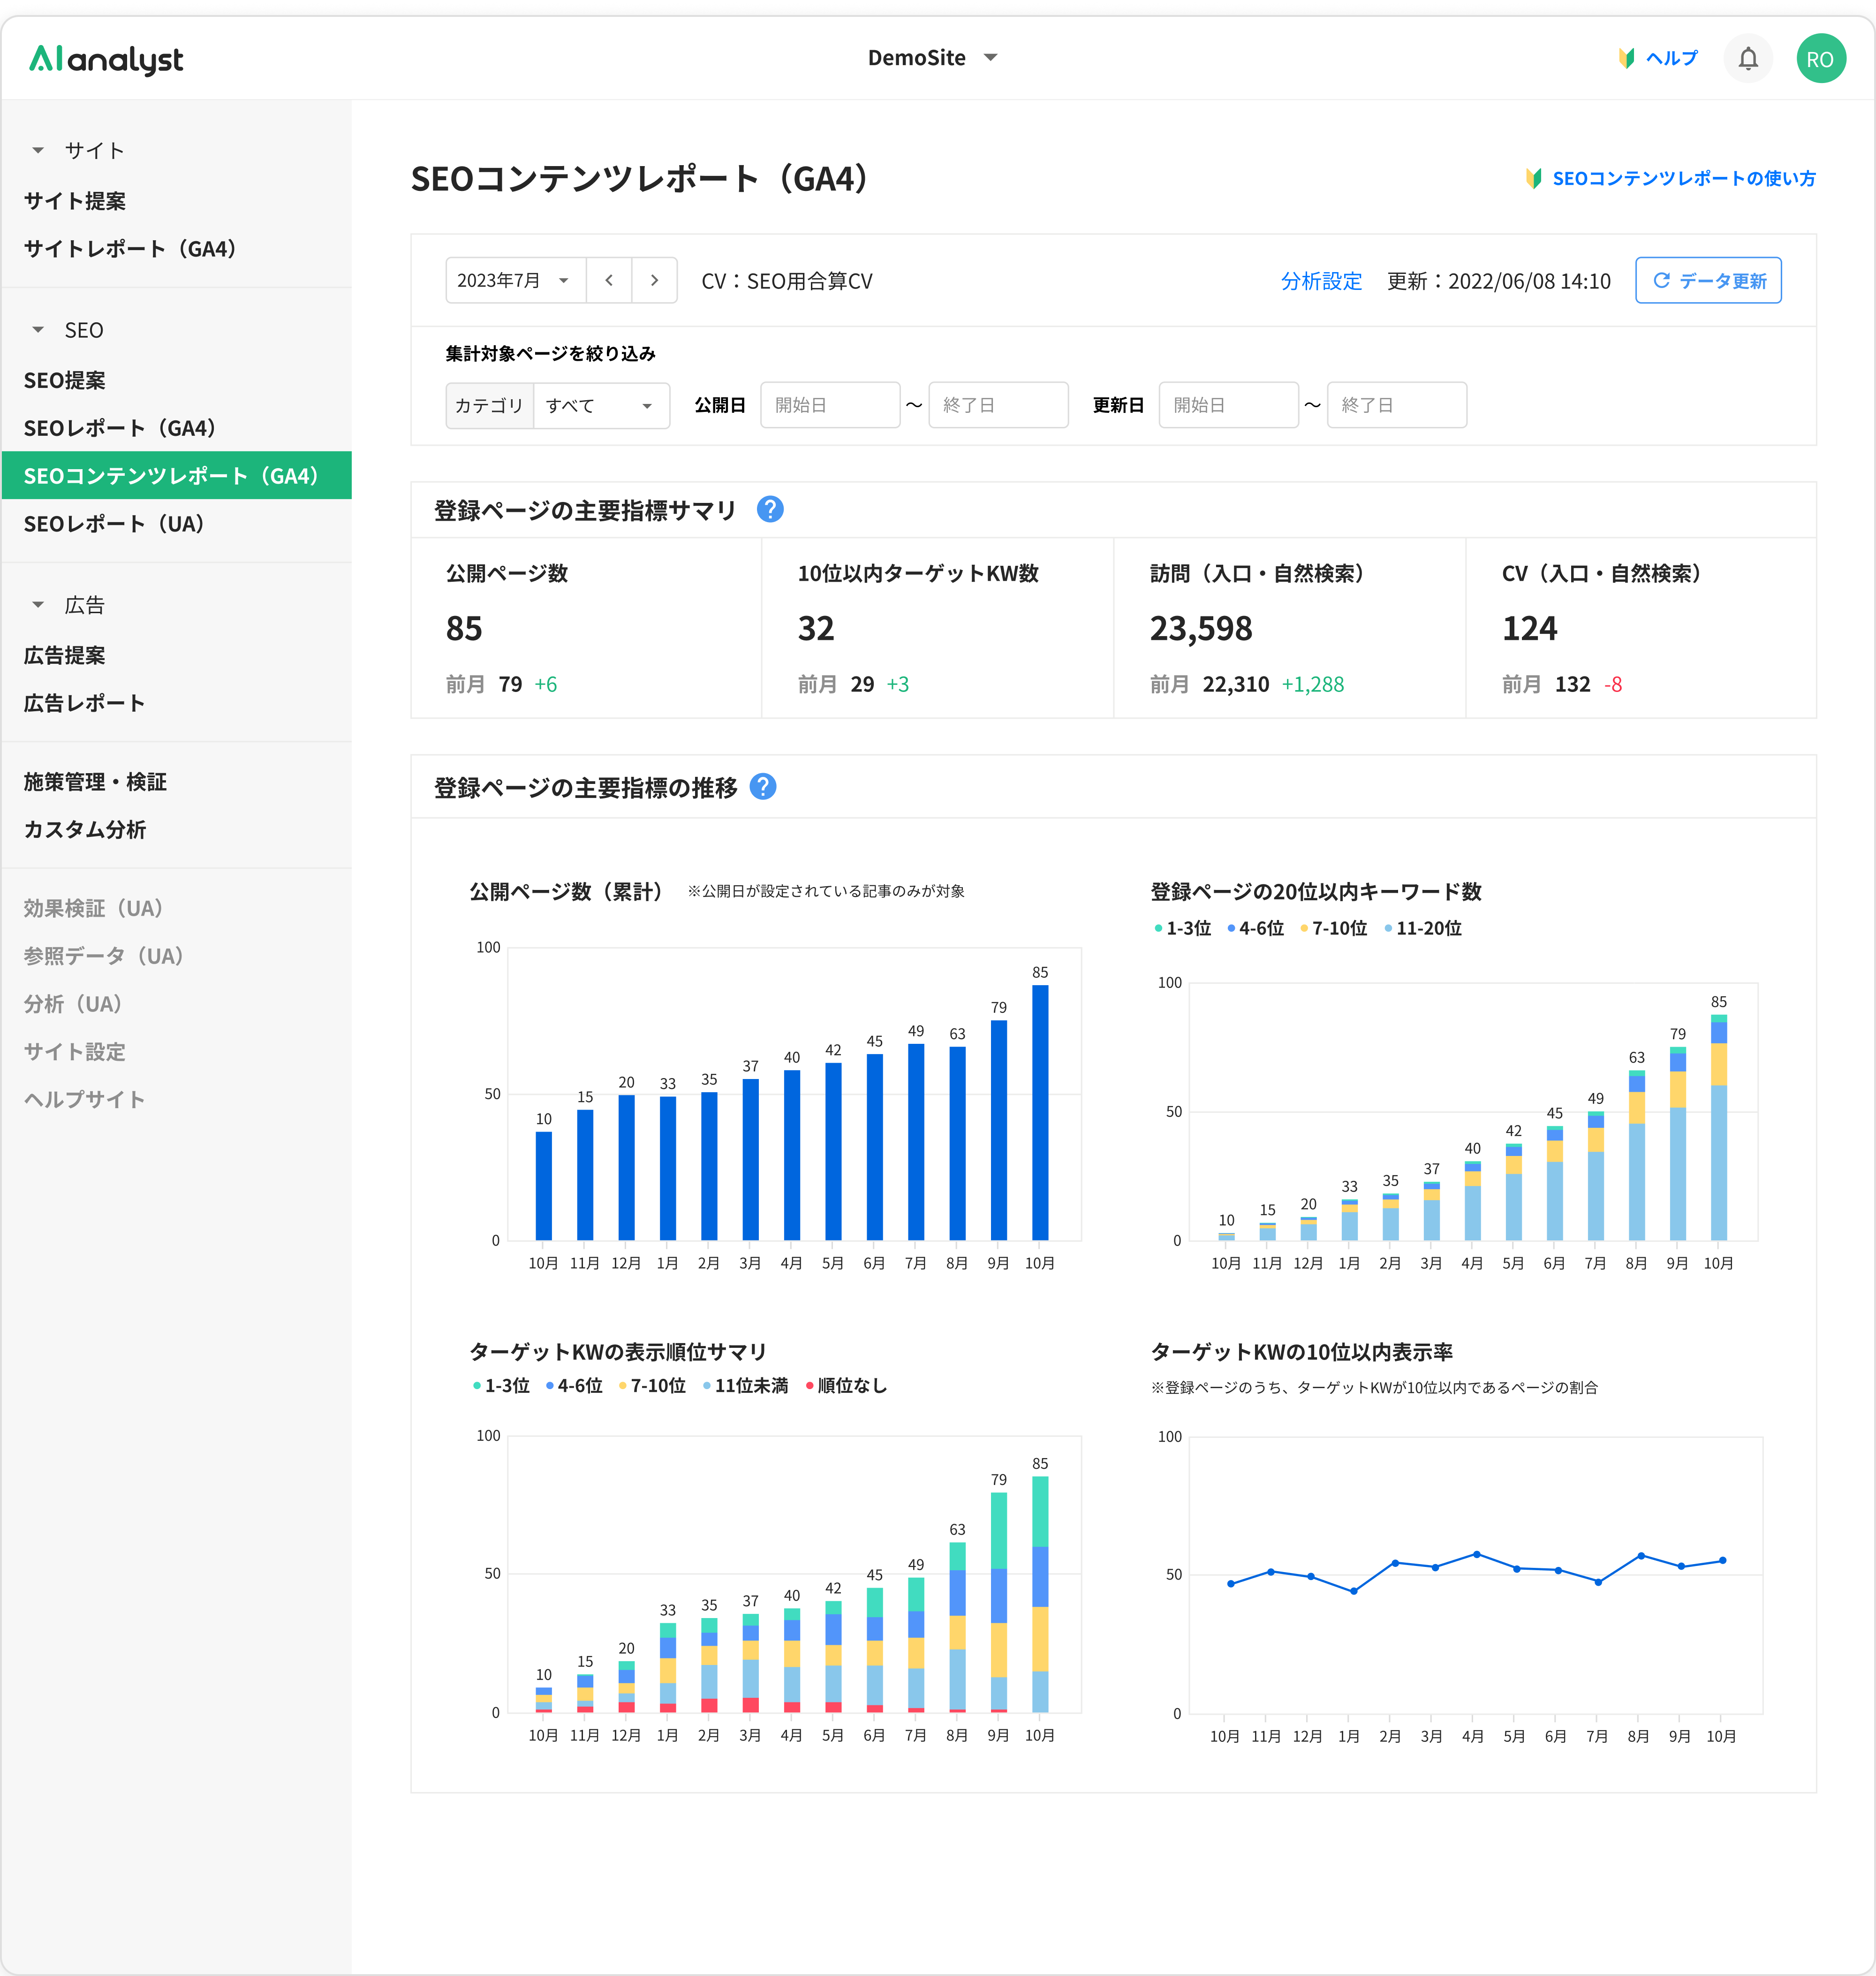This screenshot has width=1876, height=1976.
Task: Click the 更新日 終了日 input field
Action: [x=1396, y=405]
